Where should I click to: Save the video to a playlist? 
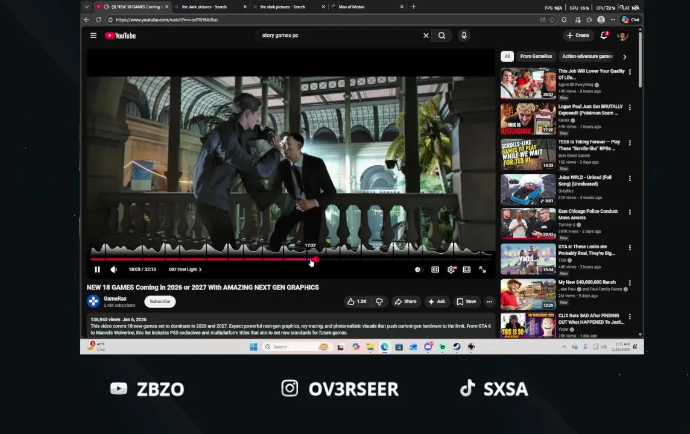pos(466,301)
